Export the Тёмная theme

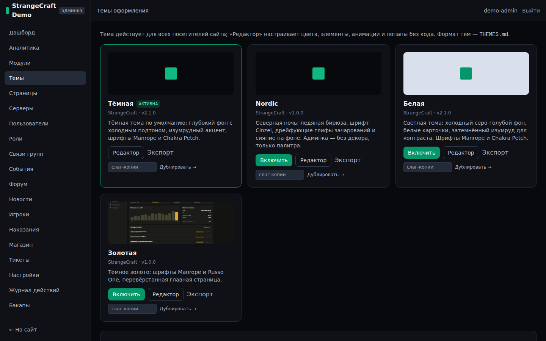tap(160, 152)
